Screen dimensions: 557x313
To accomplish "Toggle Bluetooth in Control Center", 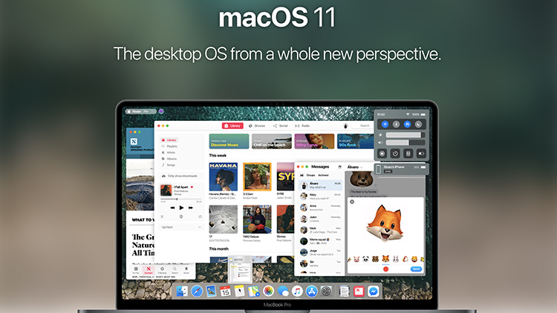I will (x=396, y=124).
